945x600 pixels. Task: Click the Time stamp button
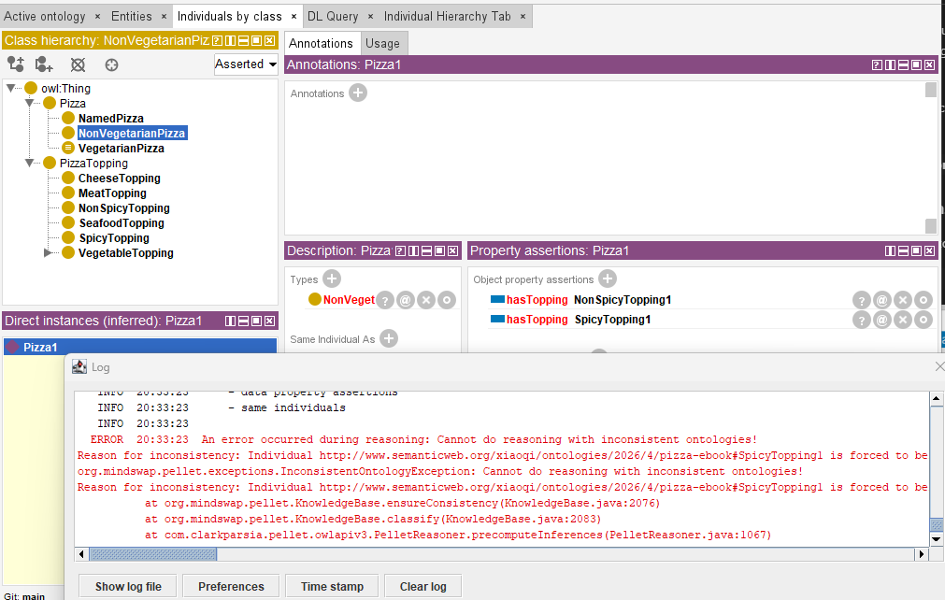point(332,586)
